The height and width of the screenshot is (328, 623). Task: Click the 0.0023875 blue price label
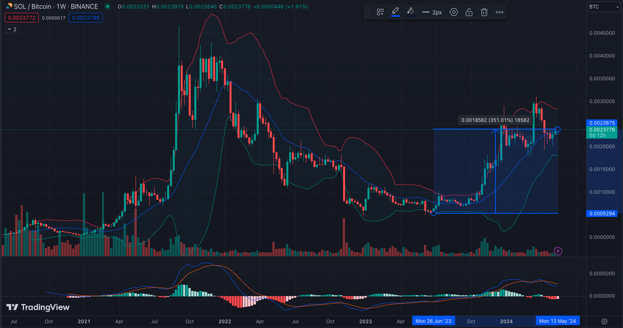[602, 123]
